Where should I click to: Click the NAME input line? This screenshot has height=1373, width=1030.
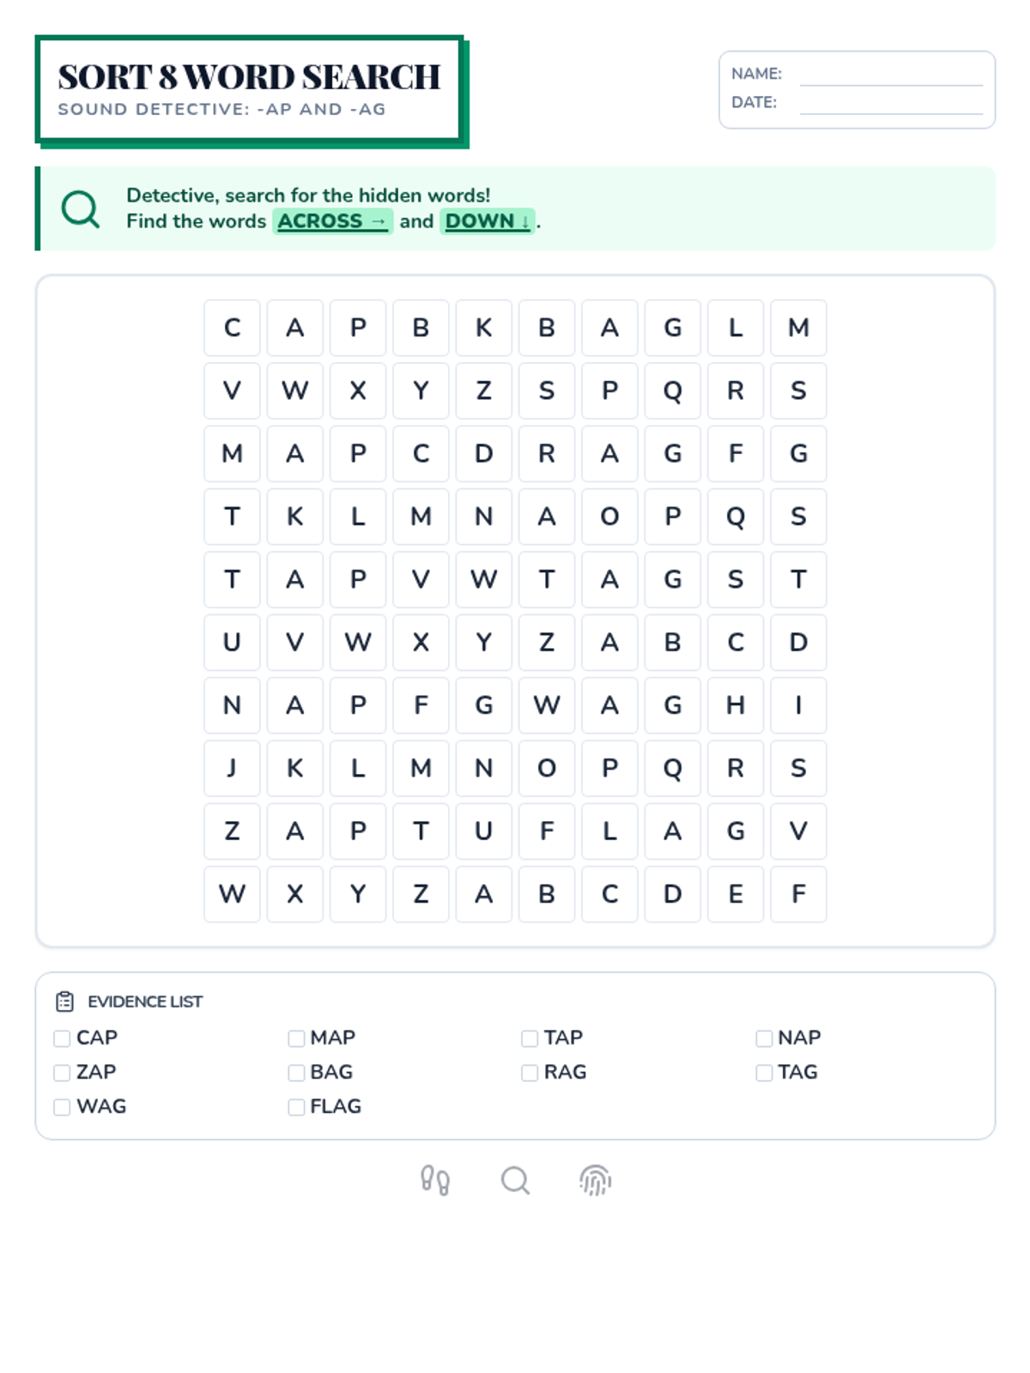point(891,76)
